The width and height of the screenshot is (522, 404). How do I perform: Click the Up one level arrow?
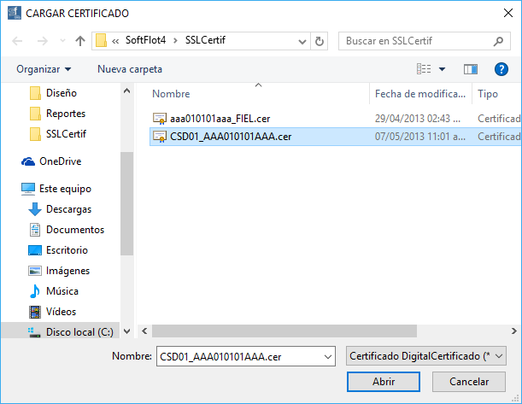click(80, 40)
